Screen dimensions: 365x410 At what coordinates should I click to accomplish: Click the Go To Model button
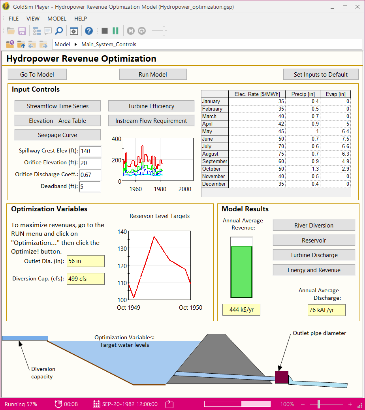(x=37, y=75)
